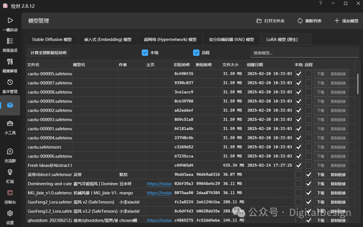Click the 打开文件夹 folder icon
The image size is (363, 227).
[x=259, y=21]
